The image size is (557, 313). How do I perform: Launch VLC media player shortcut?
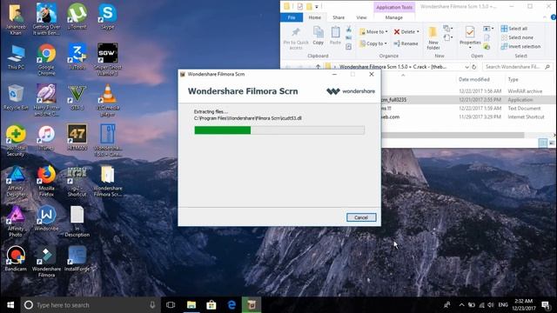tap(108, 100)
